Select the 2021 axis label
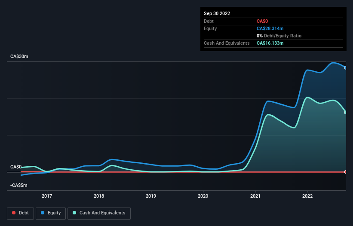This screenshot has width=353, height=226. point(255,196)
